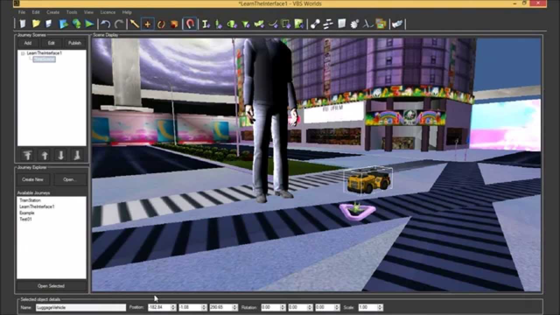Click the green globe toolbar icon

pos(77,24)
